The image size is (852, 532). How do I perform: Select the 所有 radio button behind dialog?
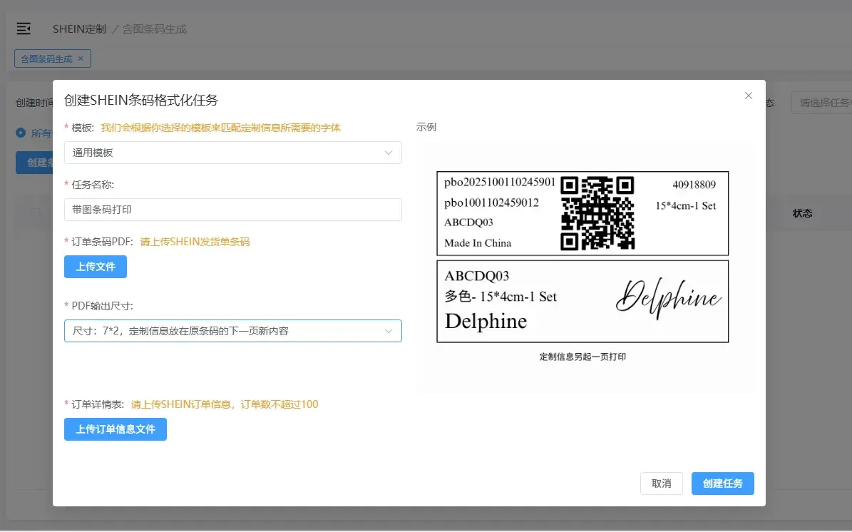[21, 133]
